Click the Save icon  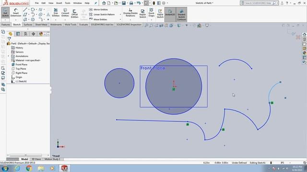click(124, 3)
